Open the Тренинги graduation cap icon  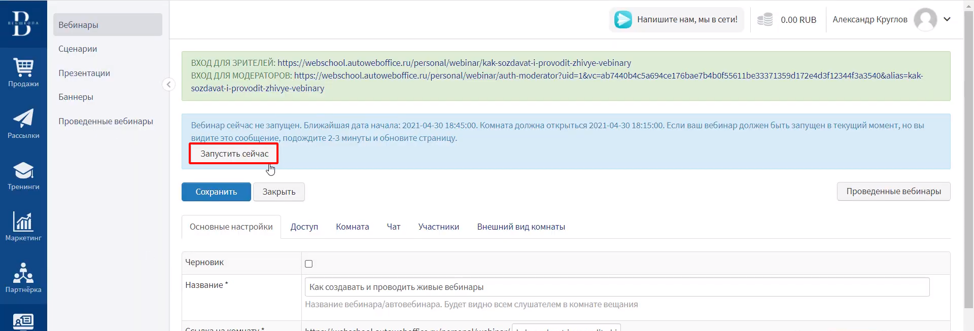click(x=23, y=170)
